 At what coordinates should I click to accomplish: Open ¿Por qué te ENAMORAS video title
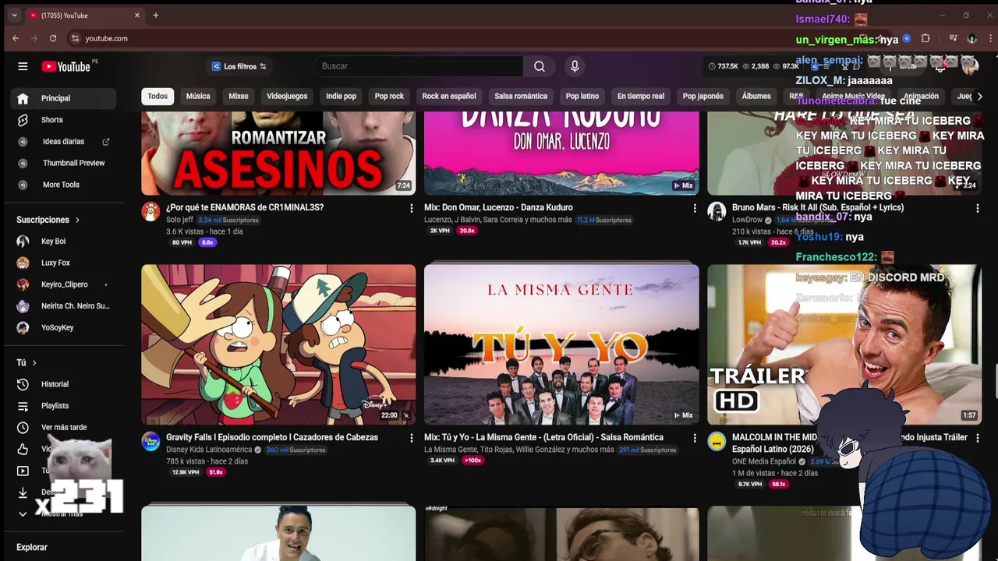point(245,207)
